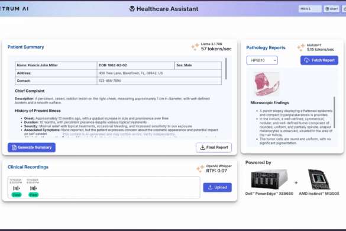Click the first recording's waveform icon
346x231 pixels.
(17, 188)
